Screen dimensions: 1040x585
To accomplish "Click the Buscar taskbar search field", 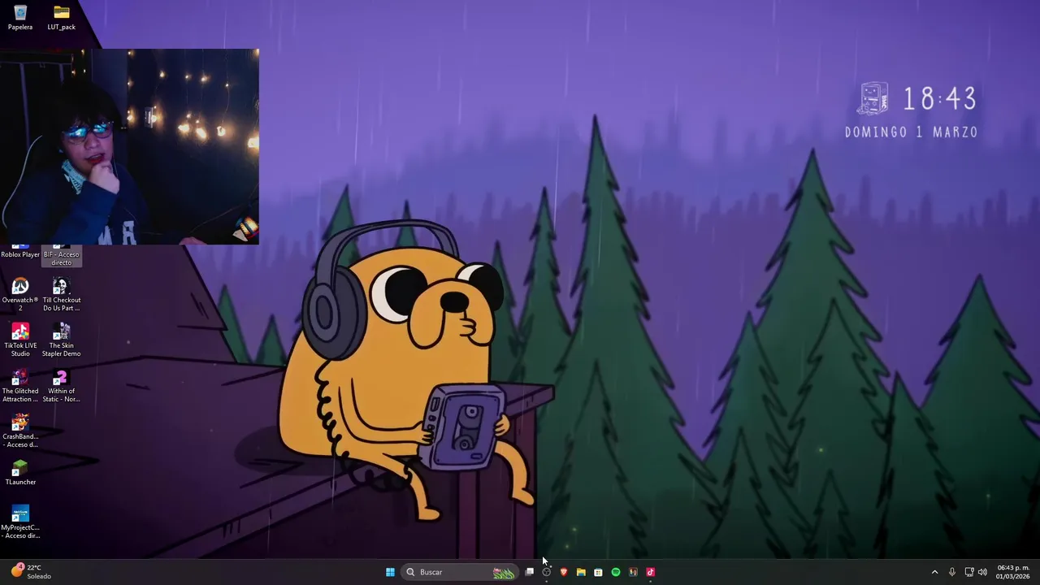I will coord(460,572).
